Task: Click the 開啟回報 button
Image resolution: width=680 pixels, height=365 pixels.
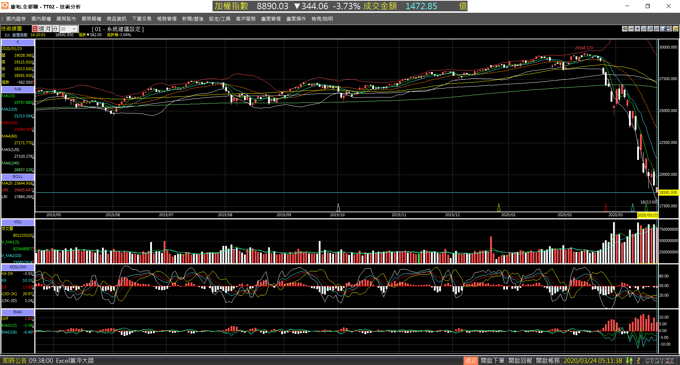Action: (520, 361)
